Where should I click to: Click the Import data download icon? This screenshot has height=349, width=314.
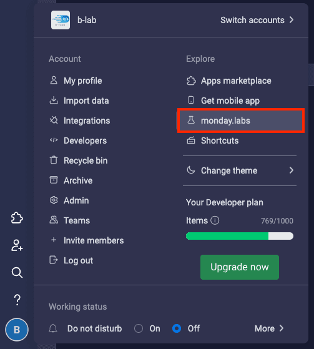click(x=54, y=101)
